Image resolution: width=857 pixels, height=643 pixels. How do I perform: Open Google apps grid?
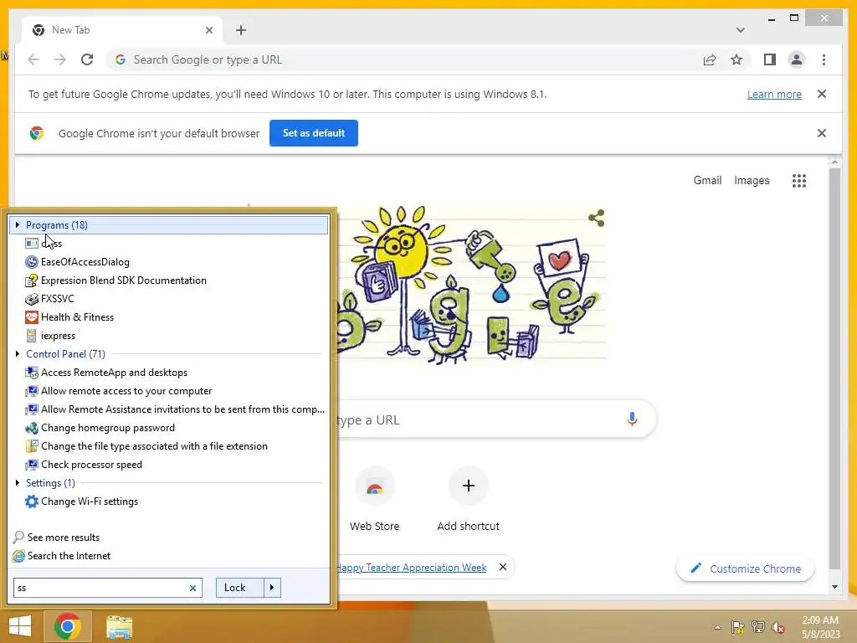(x=799, y=181)
